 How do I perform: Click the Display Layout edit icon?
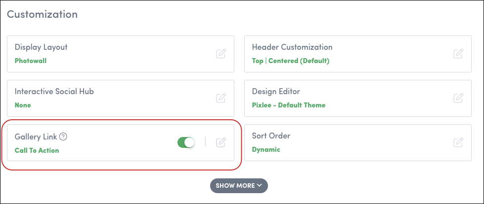tap(221, 54)
